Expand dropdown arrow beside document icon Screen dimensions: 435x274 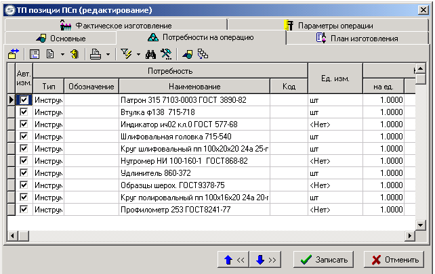62,53
